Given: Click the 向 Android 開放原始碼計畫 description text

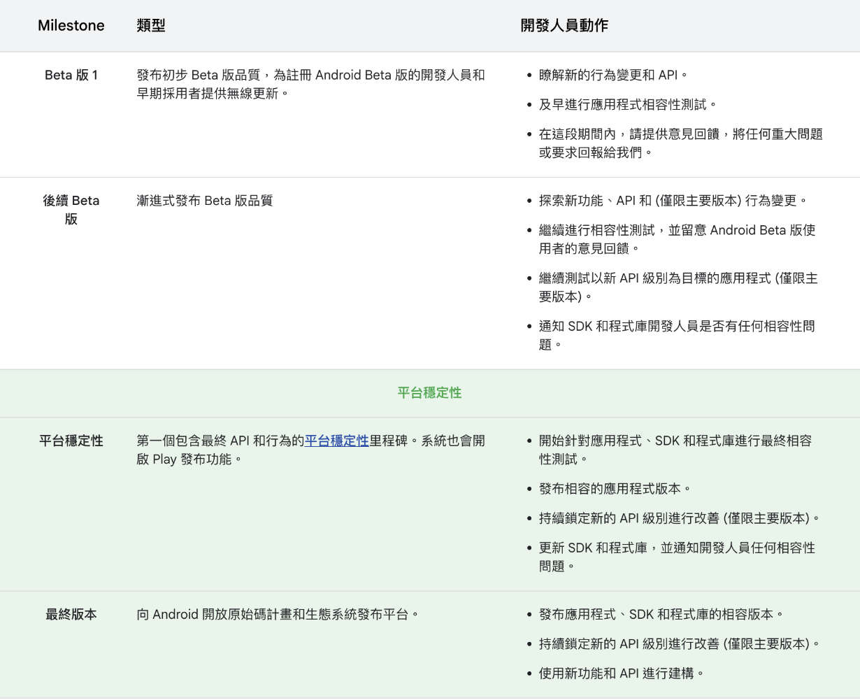Looking at the screenshot, I should [277, 615].
